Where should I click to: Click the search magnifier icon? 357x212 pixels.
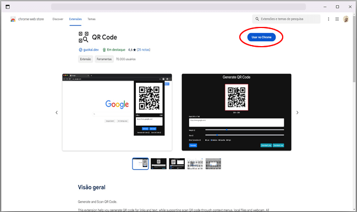click(257, 19)
